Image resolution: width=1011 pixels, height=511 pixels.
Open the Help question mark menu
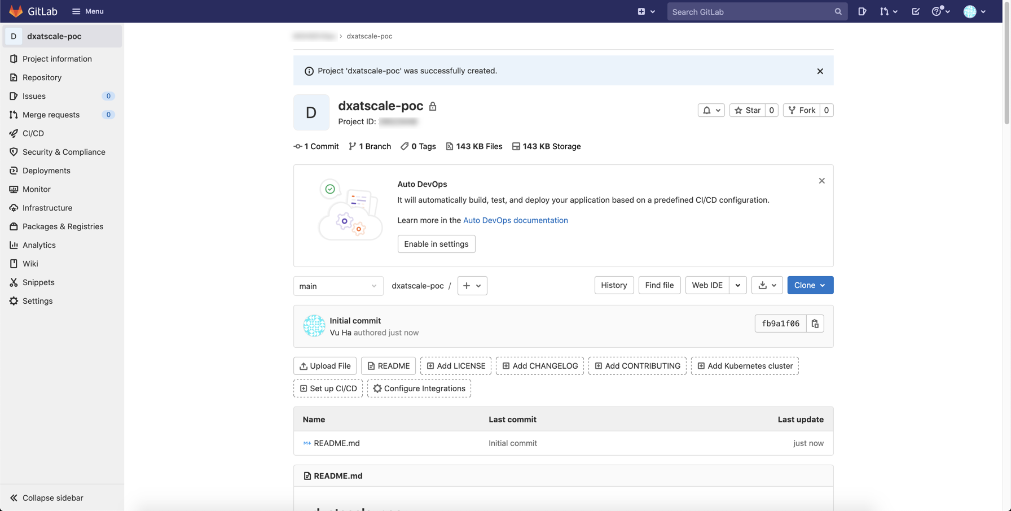[940, 11]
